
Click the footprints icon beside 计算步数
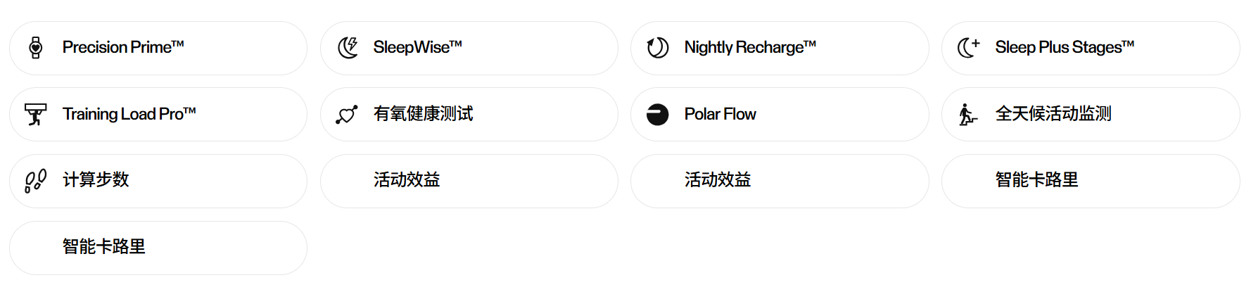[36, 181]
